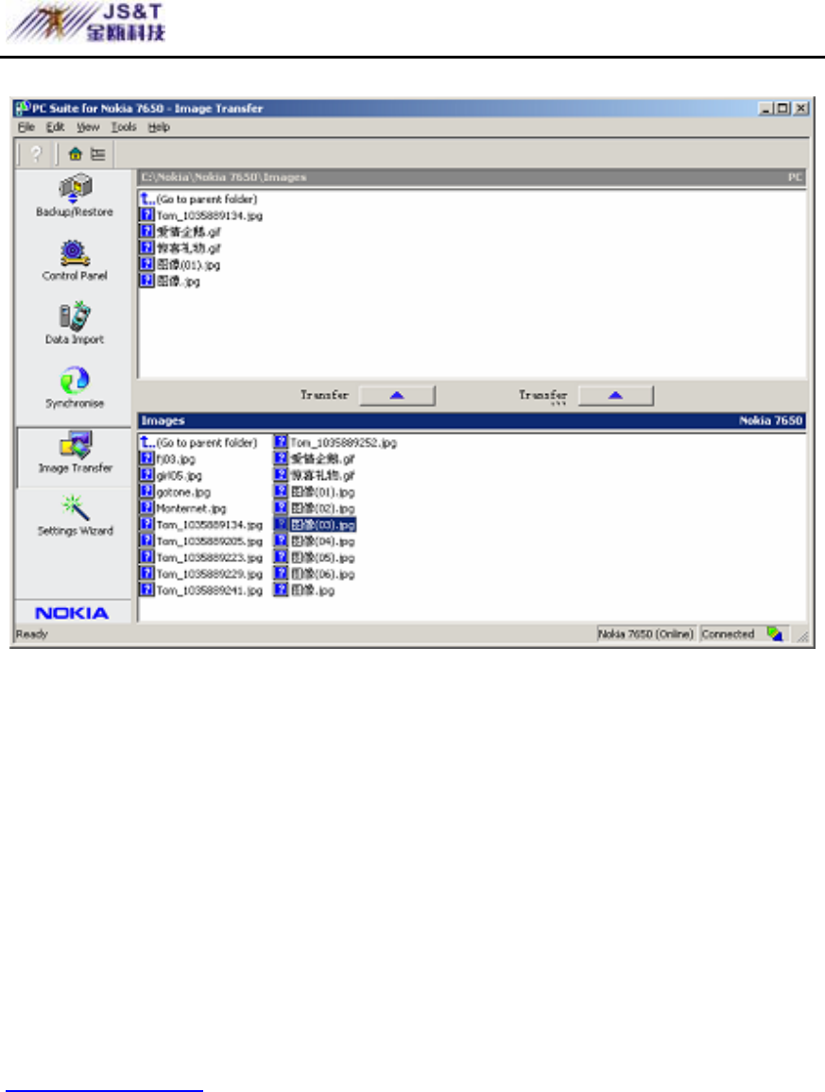
Task: Select fj03.jpg in phone pane
Action: (x=168, y=460)
